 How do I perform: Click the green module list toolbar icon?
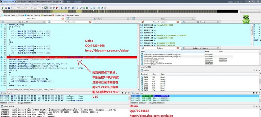[x=84, y=8]
